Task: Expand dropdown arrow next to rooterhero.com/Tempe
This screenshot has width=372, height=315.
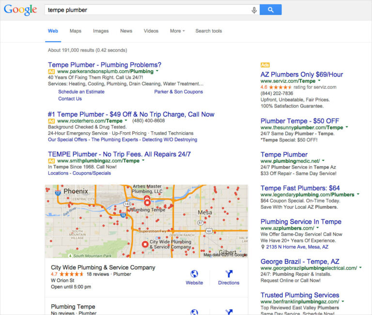Action: point(126,120)
